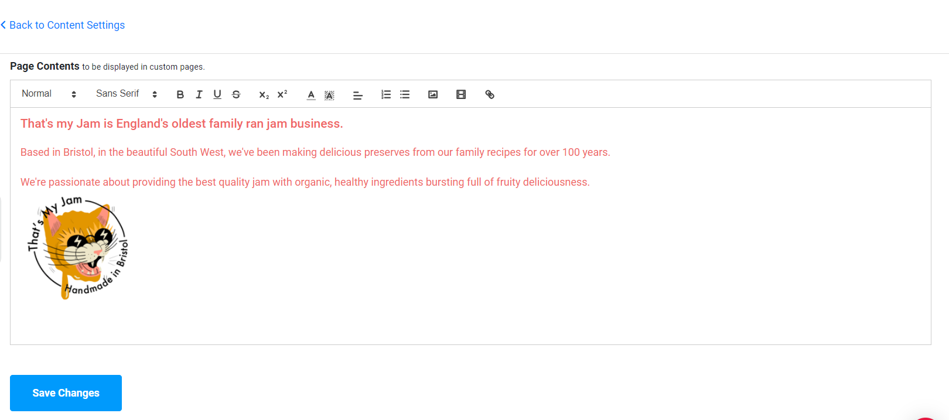949x420 pixels.
Task: Apply superscript formatting
Action: point(282,94)
